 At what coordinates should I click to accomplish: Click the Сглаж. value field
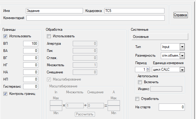coord(85,58)
